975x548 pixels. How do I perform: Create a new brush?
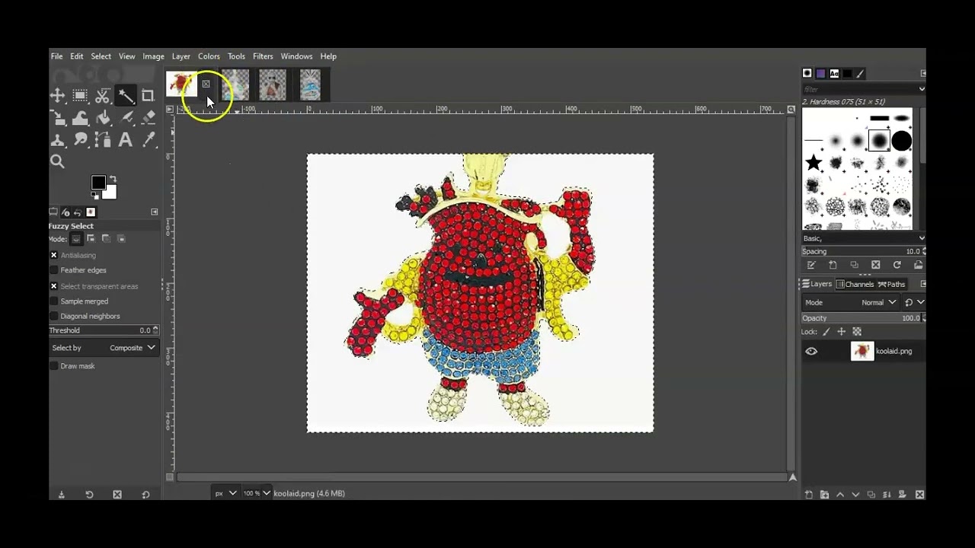(x=833, y=265)
